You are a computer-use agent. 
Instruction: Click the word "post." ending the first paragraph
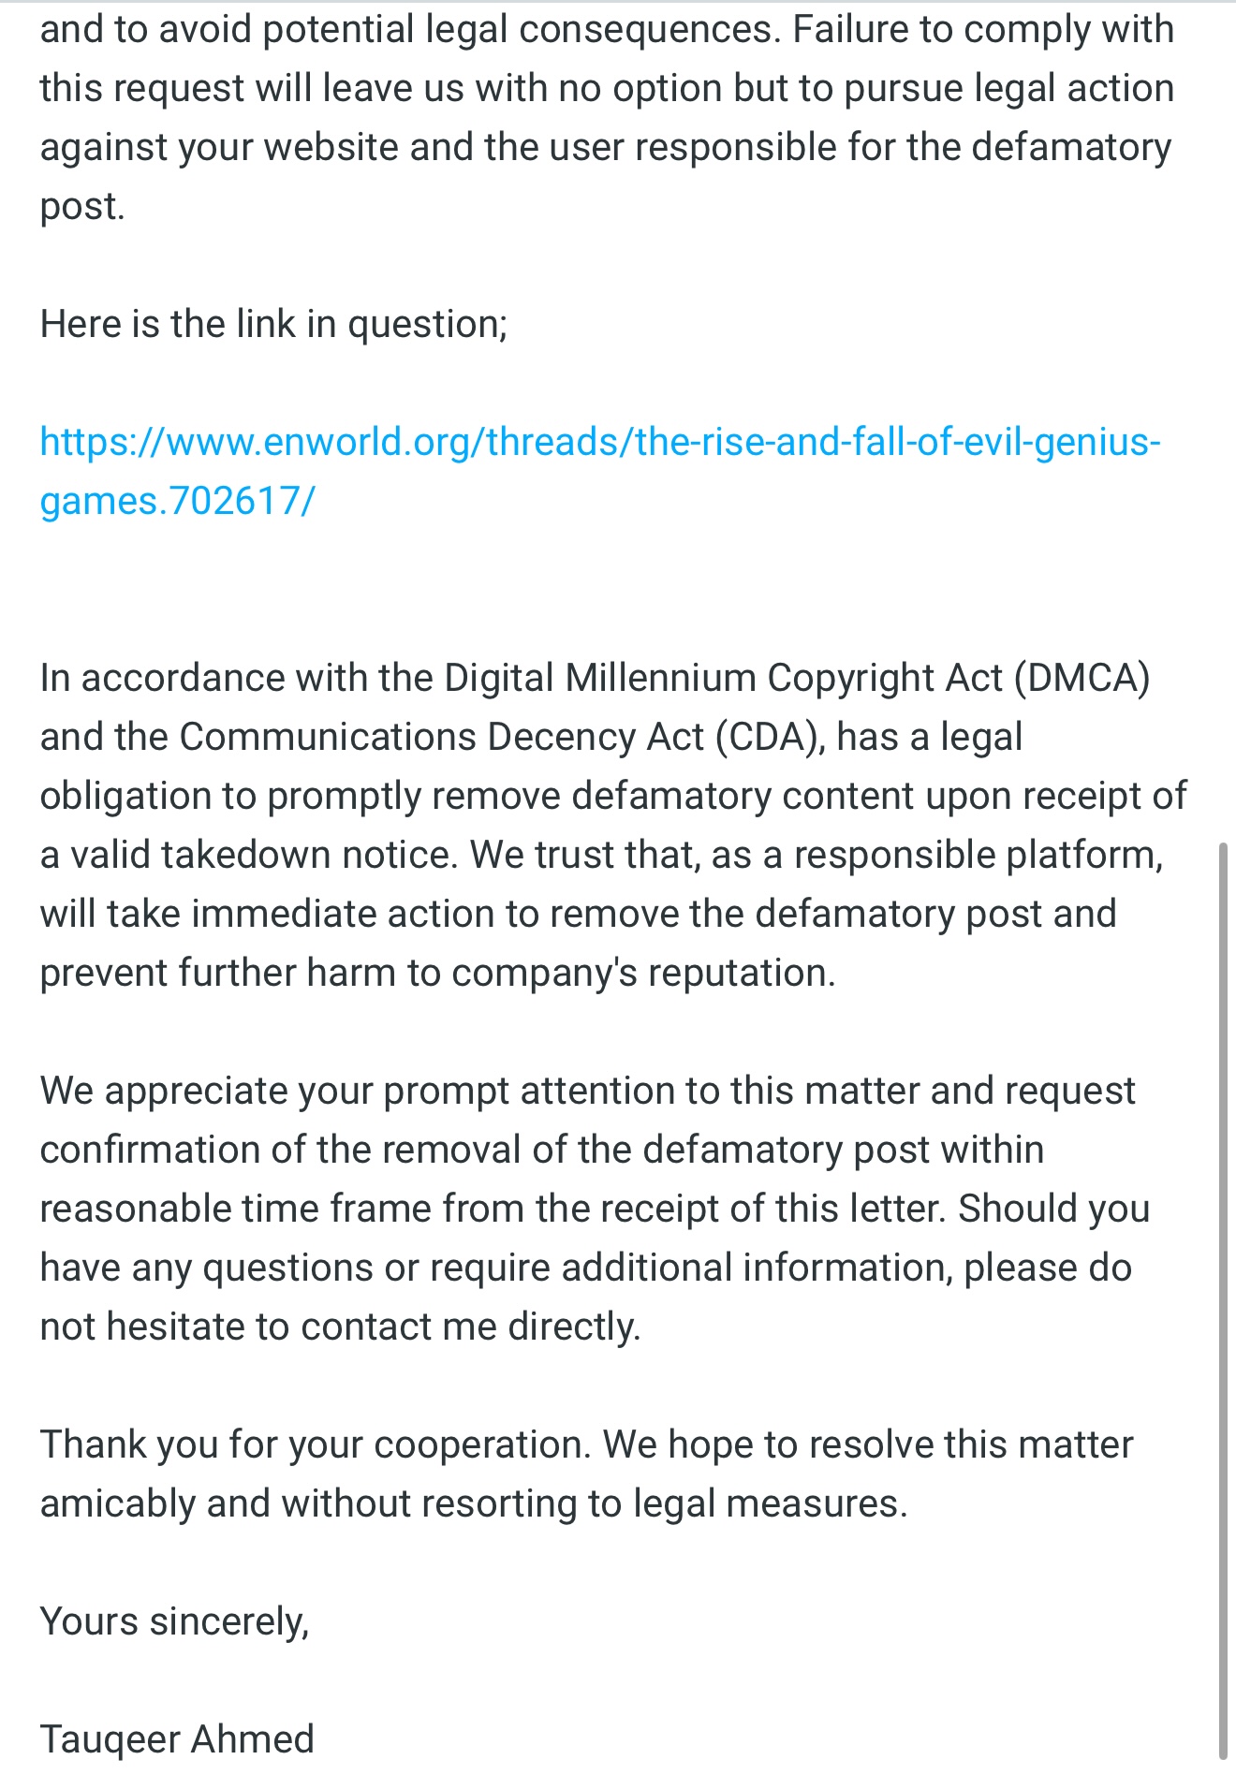81,207
